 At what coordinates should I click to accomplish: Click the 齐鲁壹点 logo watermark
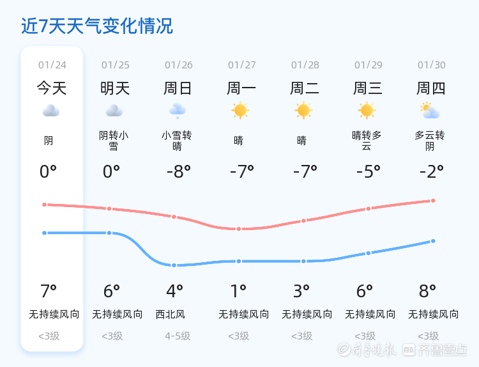tap(434, 349)
